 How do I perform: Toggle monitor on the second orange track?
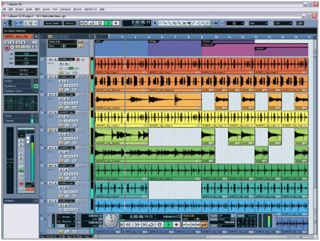[x=82, y=77]
